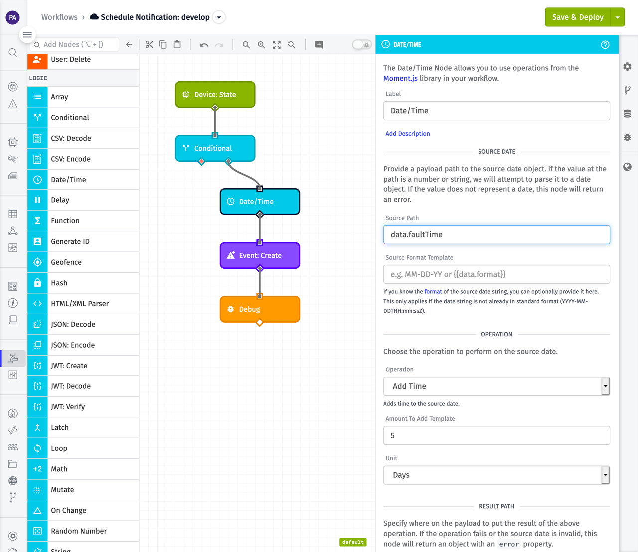Image resolution: width=638 pixels, height=552 pixels.
Task: Open the workflow Versions panel
Action: point(627,90)
